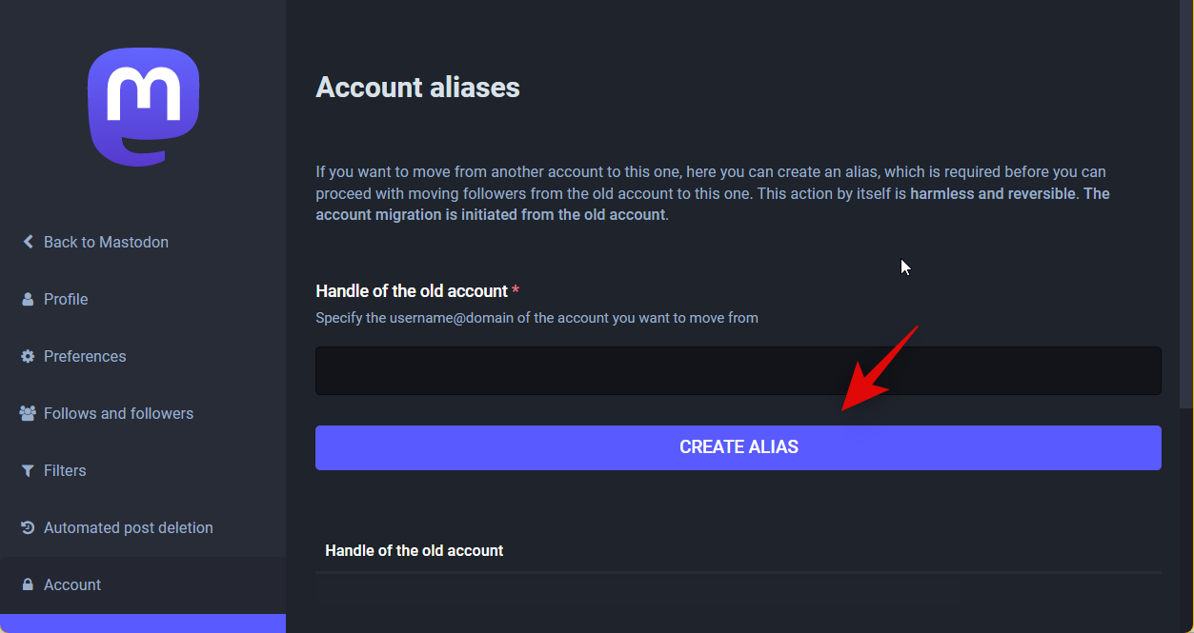Select the highlighted purple sidebar item below Account
Viewport: 1194px width, 633px height.
tap(143, 623)
